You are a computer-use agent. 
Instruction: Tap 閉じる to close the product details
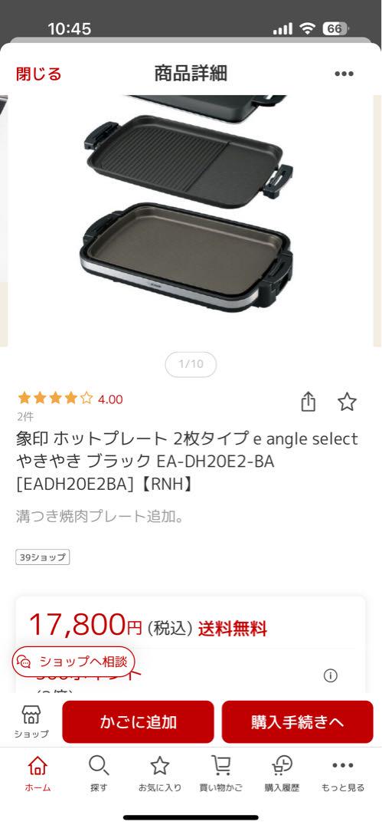38,74
